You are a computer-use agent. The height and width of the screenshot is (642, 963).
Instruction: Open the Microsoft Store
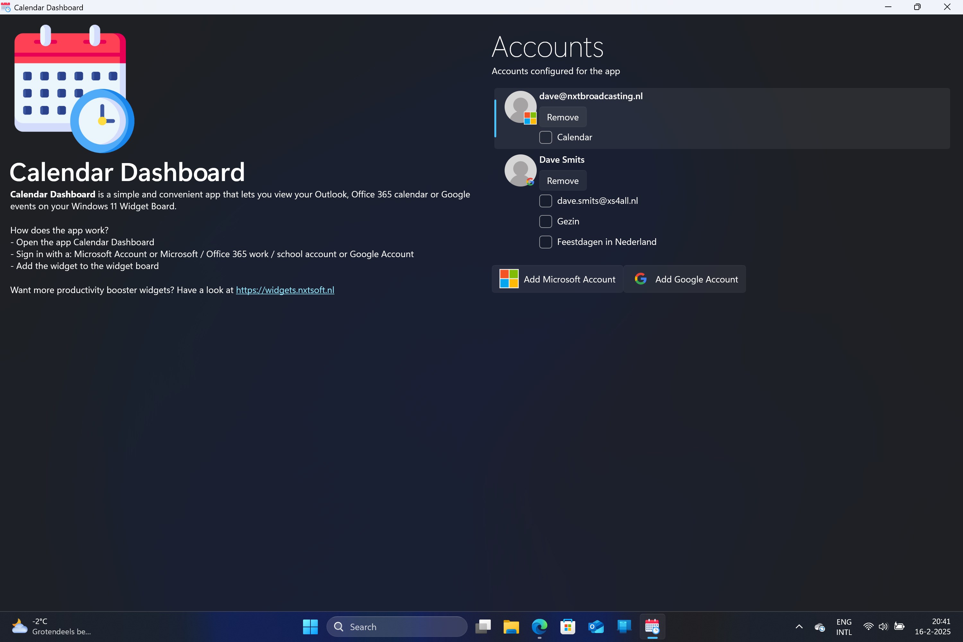pos(568,627)
